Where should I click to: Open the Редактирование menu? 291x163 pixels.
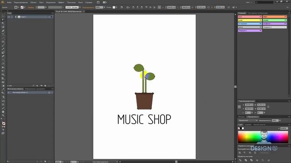tap(21, 2)
